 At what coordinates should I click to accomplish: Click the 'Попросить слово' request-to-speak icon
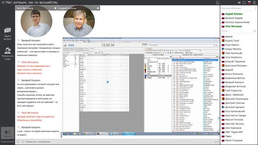tap(7, 54)
